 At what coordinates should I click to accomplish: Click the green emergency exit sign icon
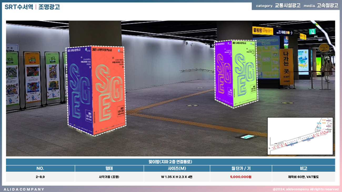click(x=312, y=32)
